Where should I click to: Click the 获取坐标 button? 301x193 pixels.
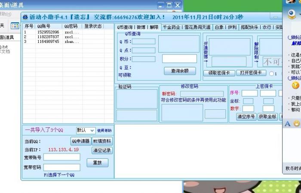click(x=267, y=116)
